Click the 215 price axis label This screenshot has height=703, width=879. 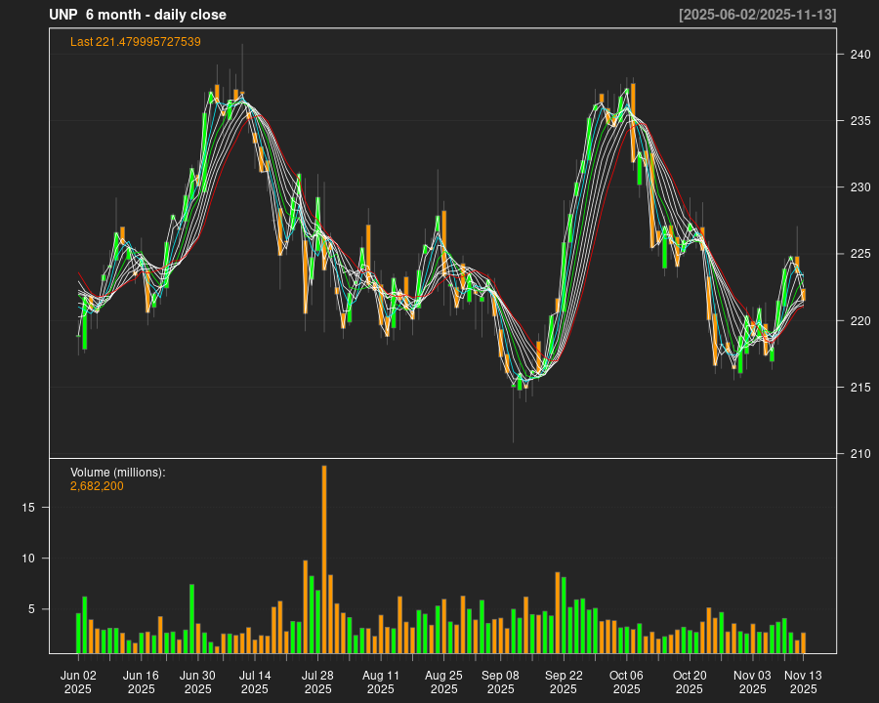point(858,388)
